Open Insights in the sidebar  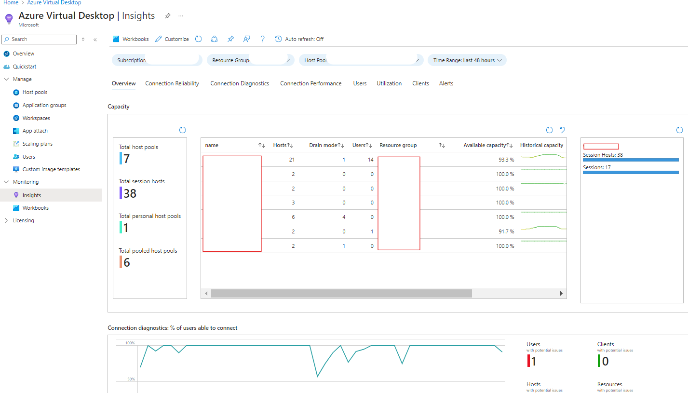coord(51,195)
